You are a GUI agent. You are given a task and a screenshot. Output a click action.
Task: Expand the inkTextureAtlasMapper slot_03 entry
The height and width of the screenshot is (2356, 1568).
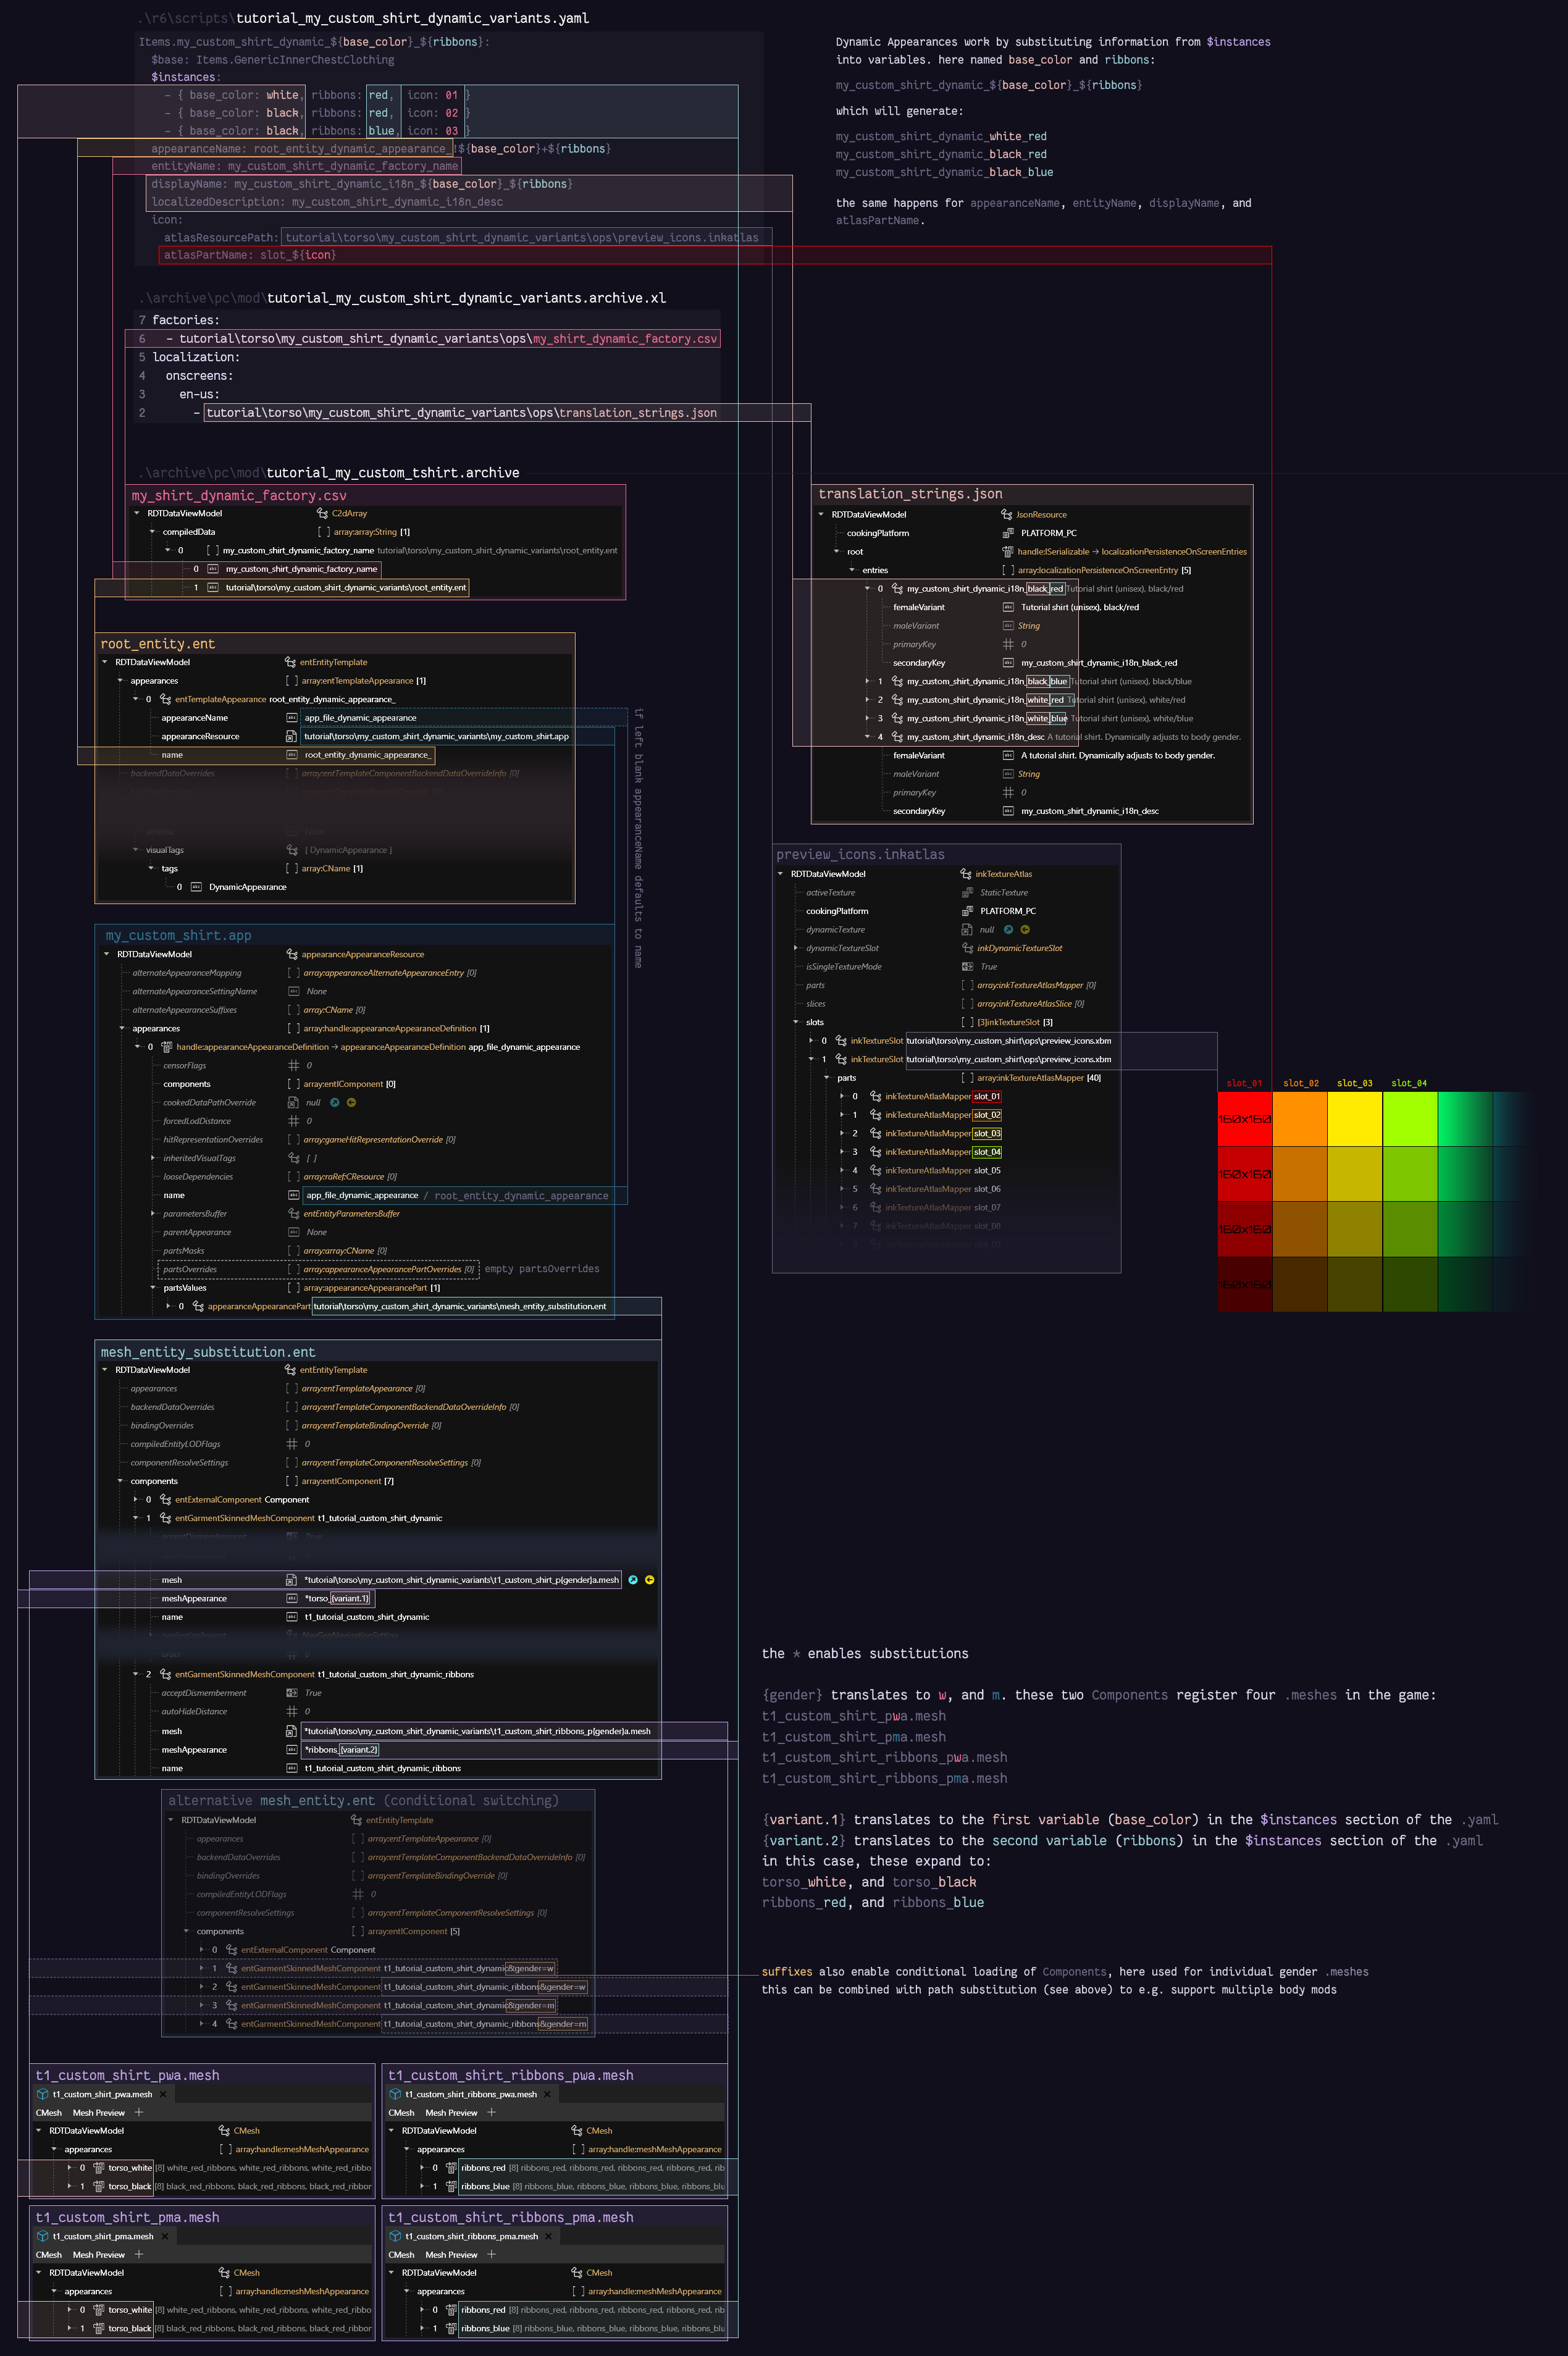842,1133
